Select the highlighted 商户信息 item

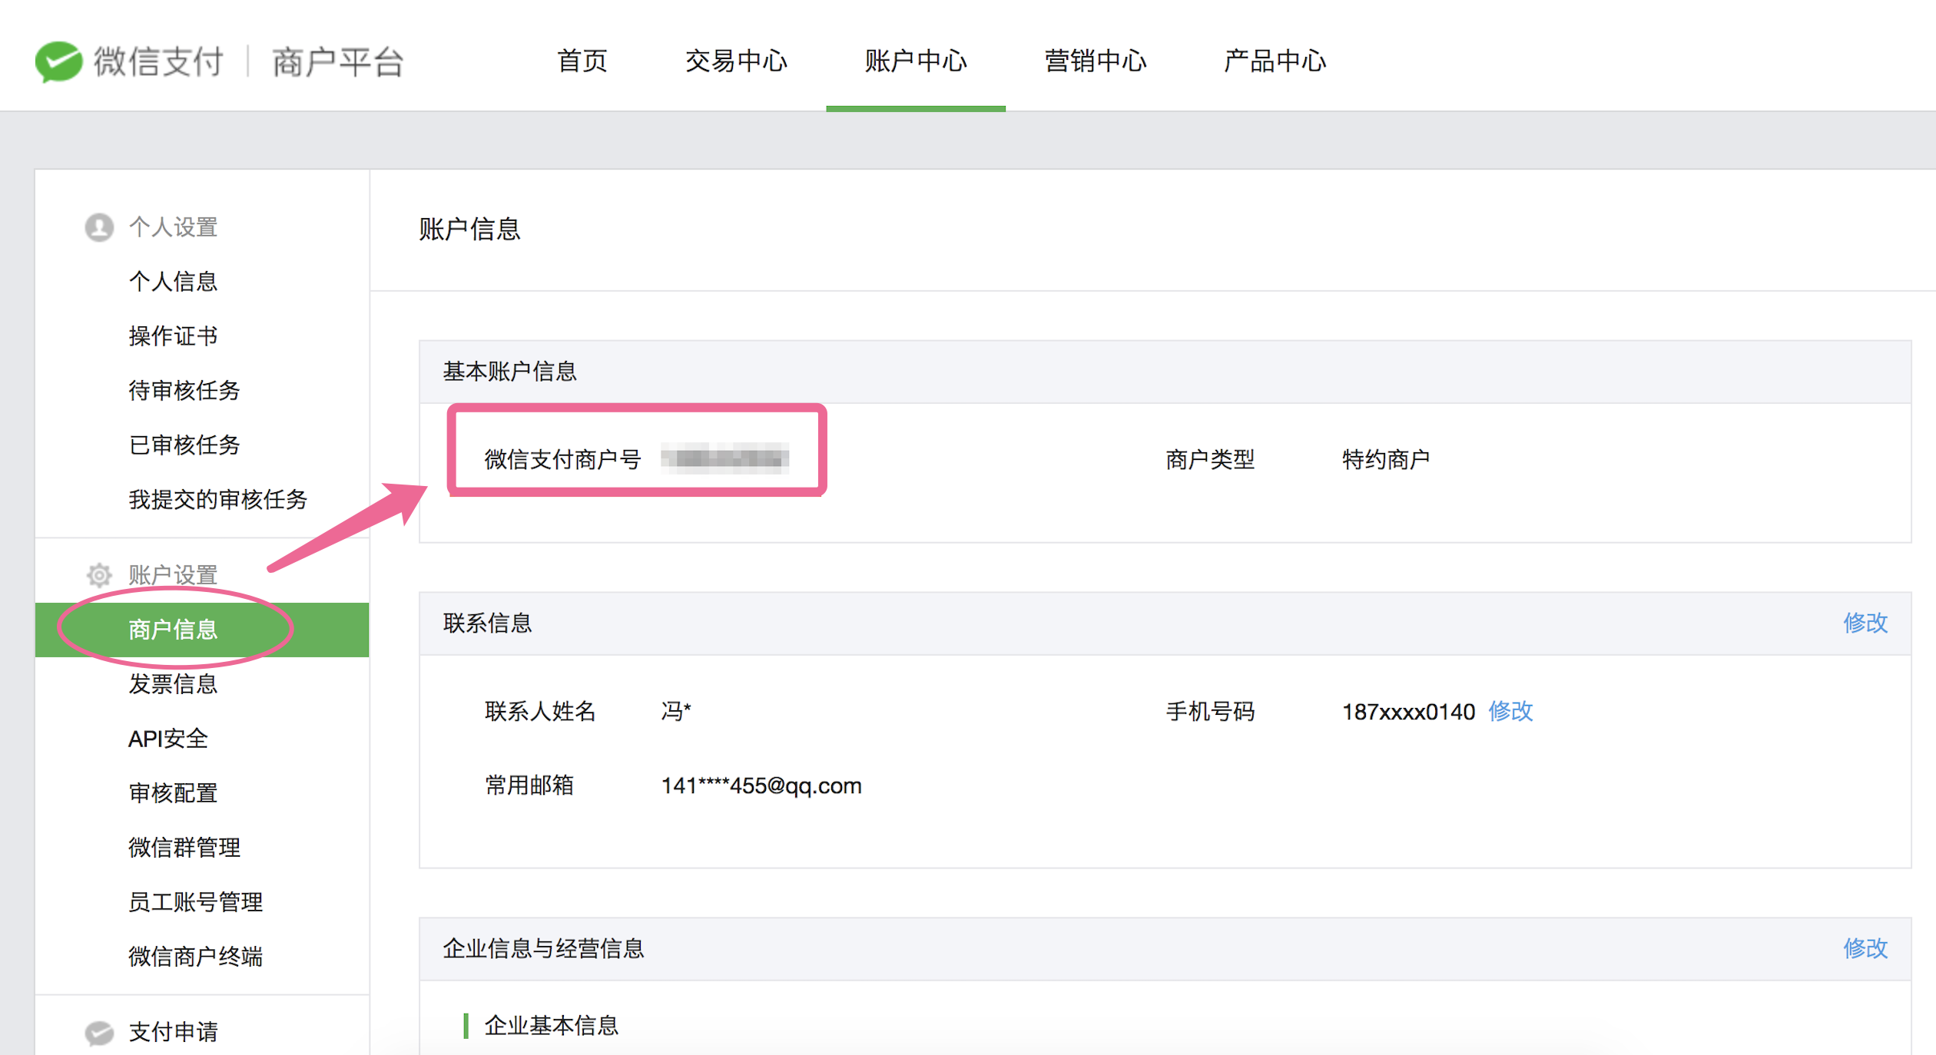click(x=173, y=630)
